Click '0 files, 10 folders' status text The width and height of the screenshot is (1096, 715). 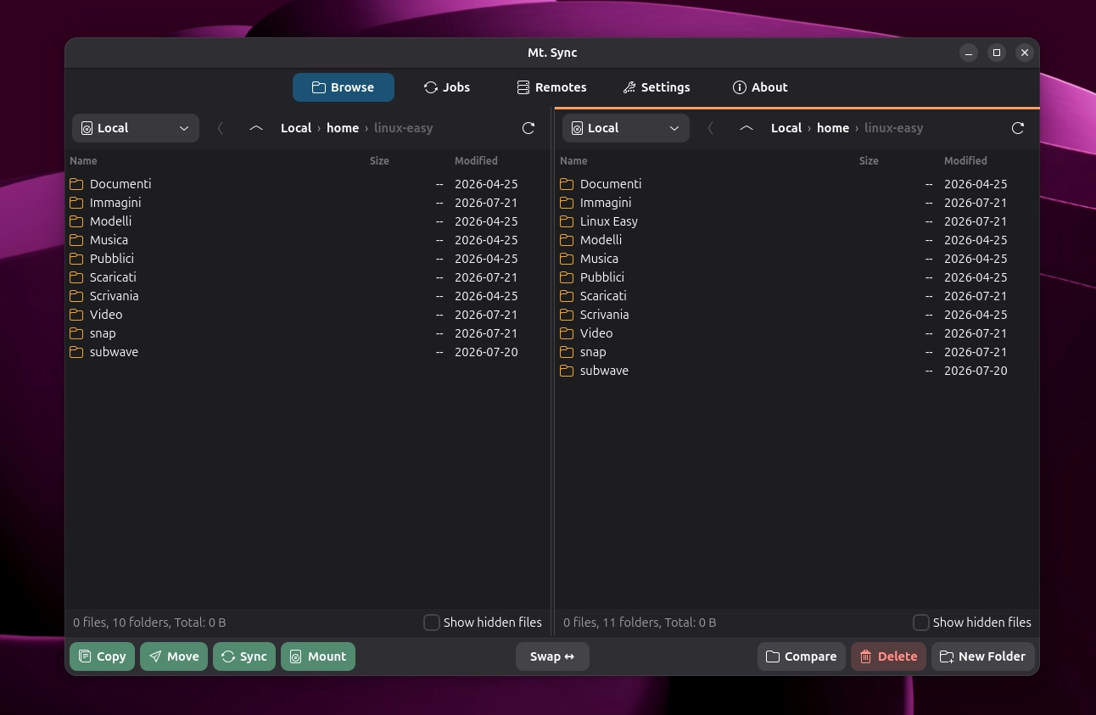(x=149, y=623)
